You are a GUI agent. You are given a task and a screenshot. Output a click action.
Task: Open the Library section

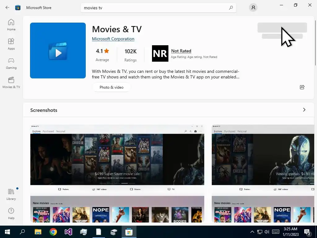pyautogui.click(x=11, y=195)
